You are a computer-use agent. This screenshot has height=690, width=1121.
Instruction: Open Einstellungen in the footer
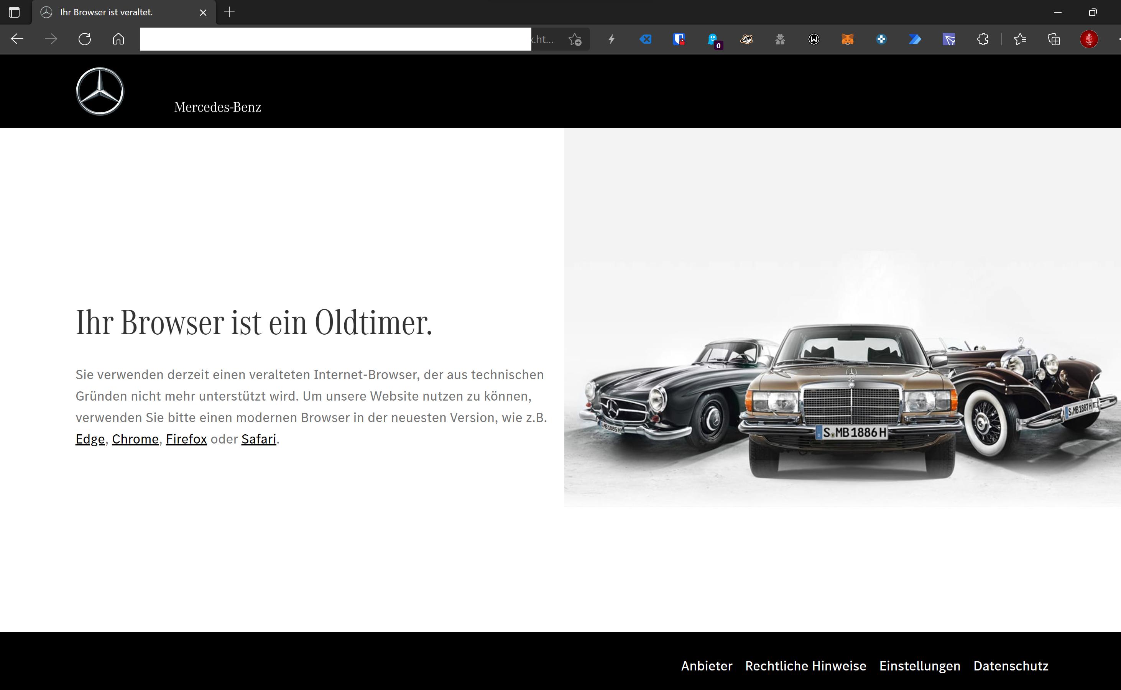tap(919, 666)
